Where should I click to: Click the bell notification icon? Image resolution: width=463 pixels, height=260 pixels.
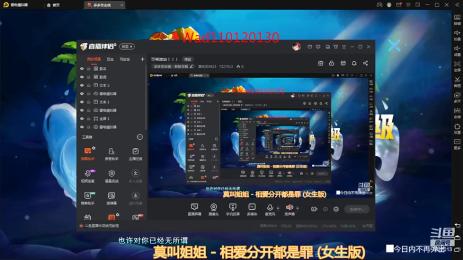354,63
